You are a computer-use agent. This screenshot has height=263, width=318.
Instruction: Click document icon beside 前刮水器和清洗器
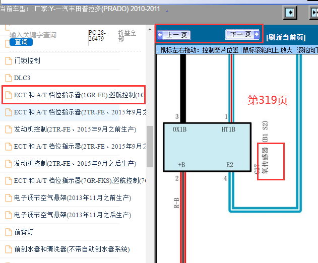9,249
